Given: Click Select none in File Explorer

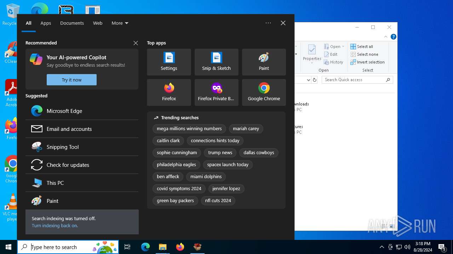Looking at the screenshot, I should [364, 54].
